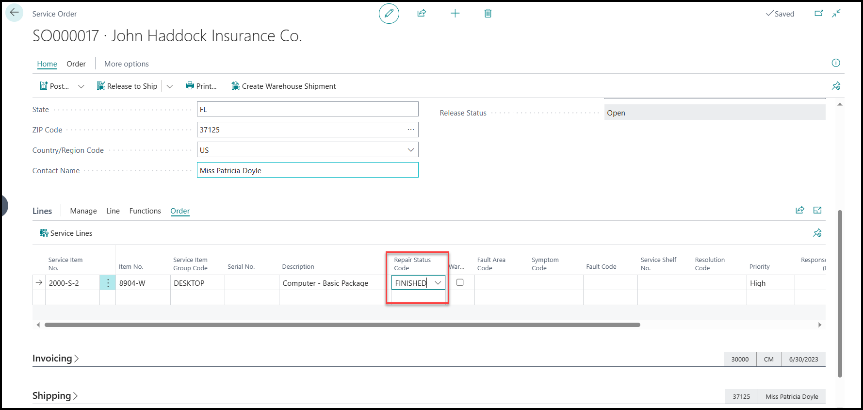This screenshot has height=410, width=863.
Task: Select Item No. 8904-W cell
Action: click(x=143, y=283)
